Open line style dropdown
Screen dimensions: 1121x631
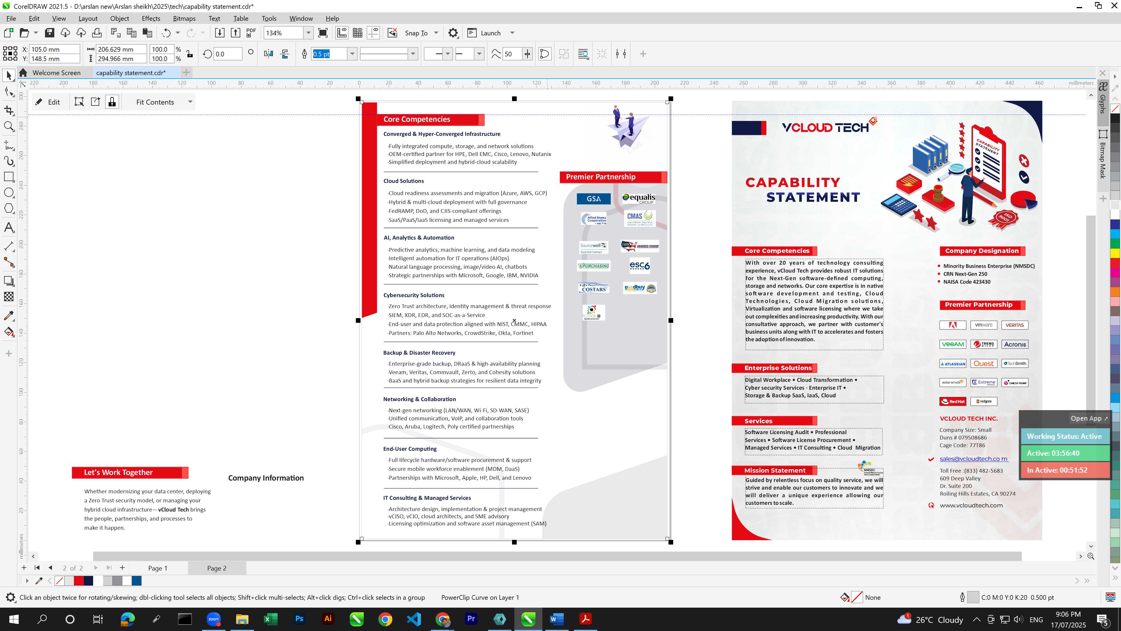(x=413, y=54)
